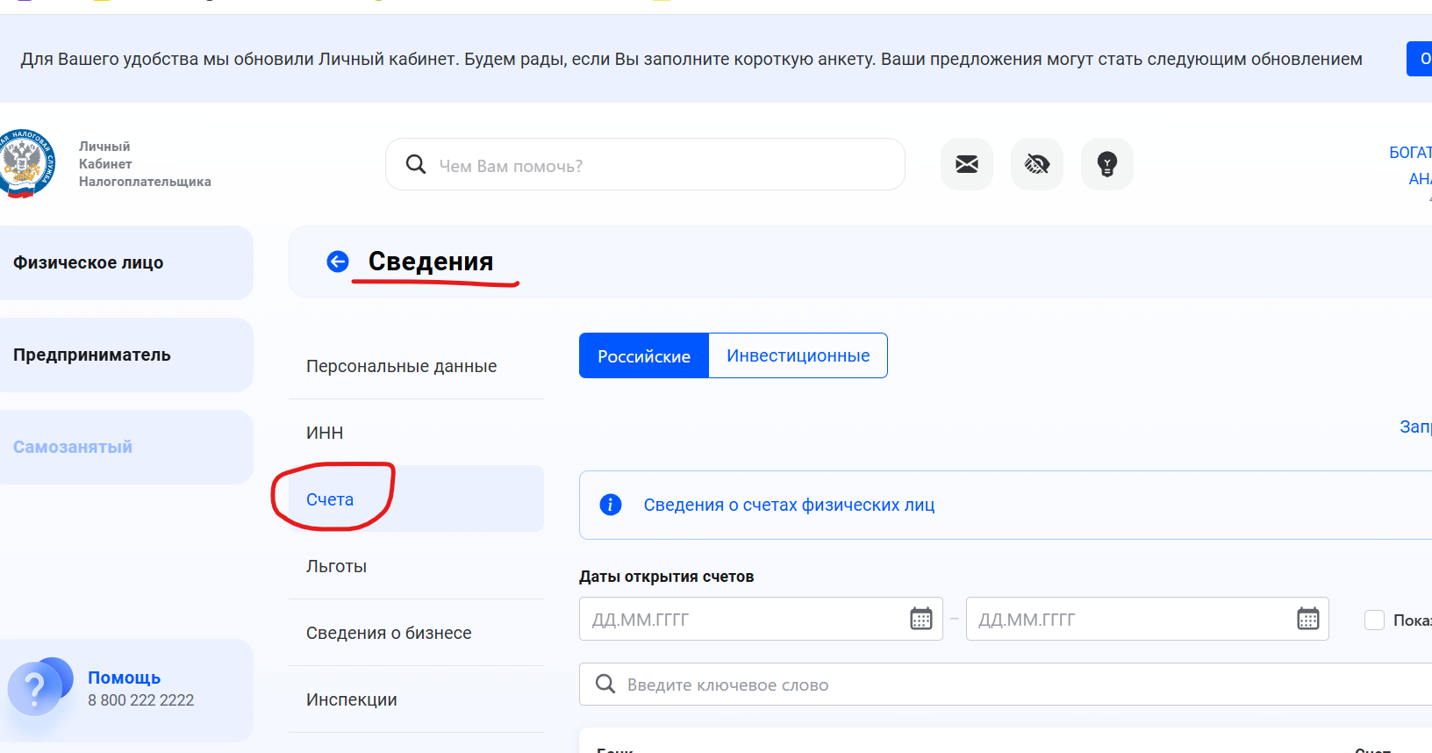Open calendar for the start date field
This screenshot has height=753, width=1432.
(x=920, y=619)
